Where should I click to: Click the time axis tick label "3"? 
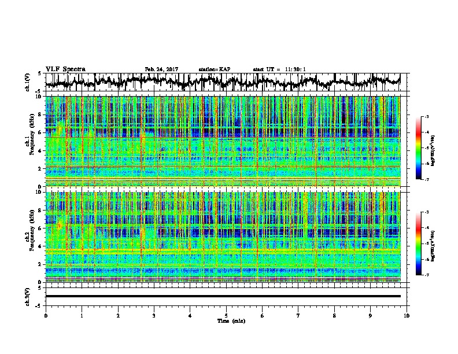[154, 316]
